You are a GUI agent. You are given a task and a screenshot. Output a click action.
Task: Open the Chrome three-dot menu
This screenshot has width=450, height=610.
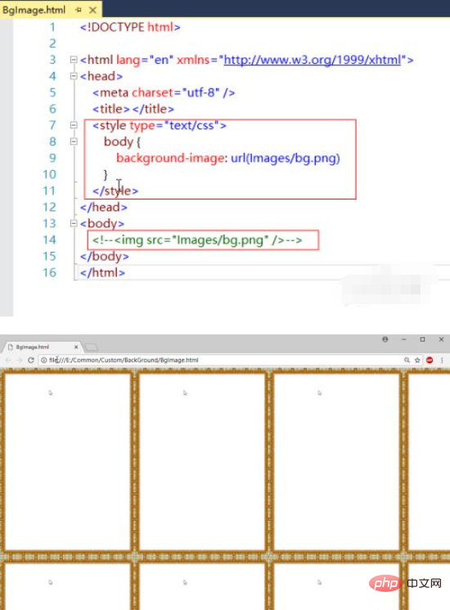click(x=442, y=361)
